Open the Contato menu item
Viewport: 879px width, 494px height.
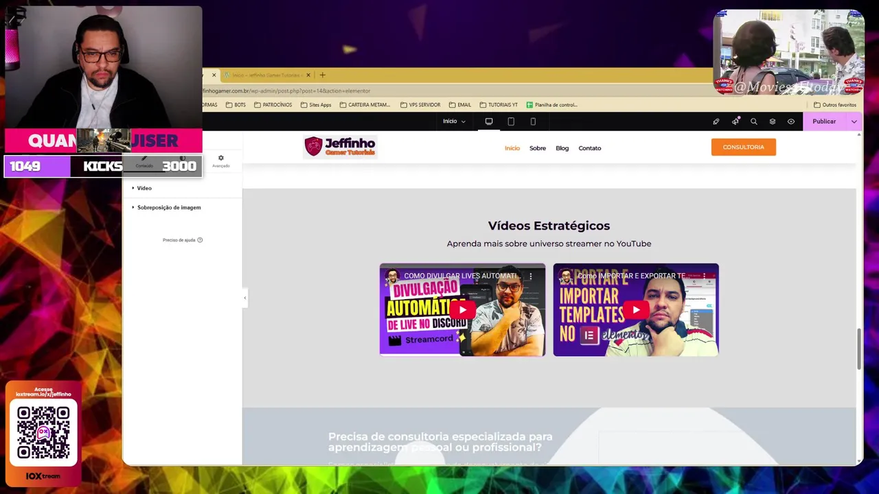point(590,148)
